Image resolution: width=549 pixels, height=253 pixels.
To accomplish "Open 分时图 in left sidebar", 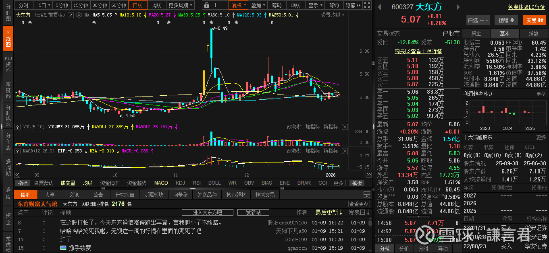I will 8,13.
